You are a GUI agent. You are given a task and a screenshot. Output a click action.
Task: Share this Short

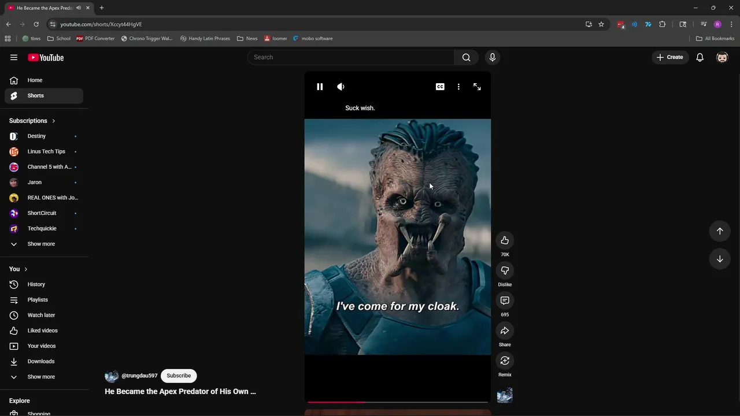[505, 330]
